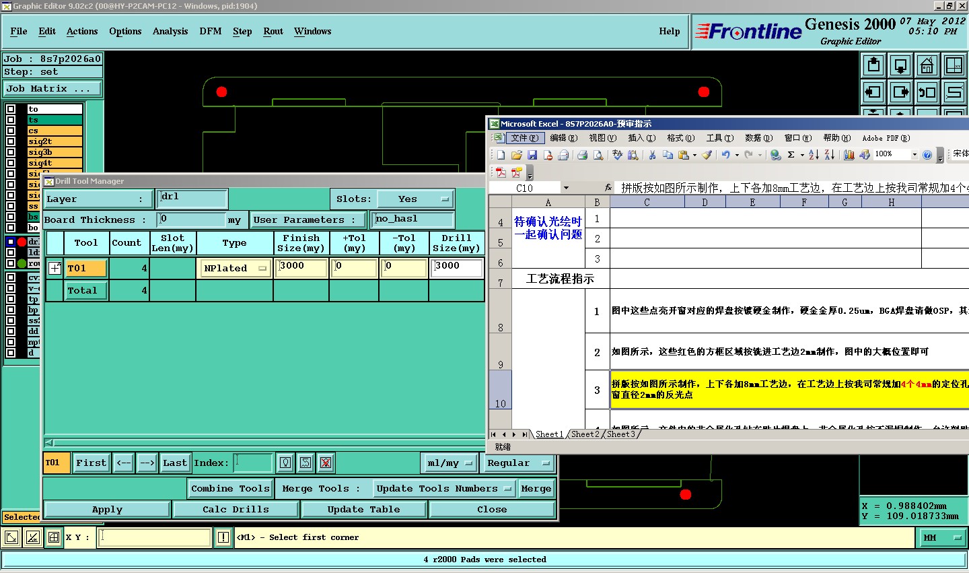This screenshot has height=573, width=969.
Task: Click Excel Print Preview icon
Action: coord(598,155)
